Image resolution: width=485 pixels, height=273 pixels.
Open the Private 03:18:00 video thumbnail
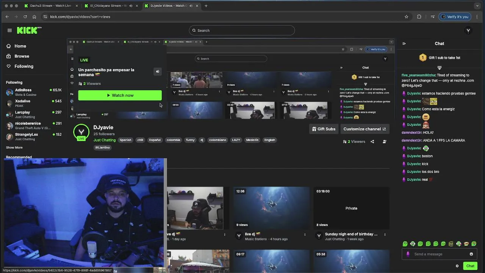pyautogui.click(x=351, y=208)
